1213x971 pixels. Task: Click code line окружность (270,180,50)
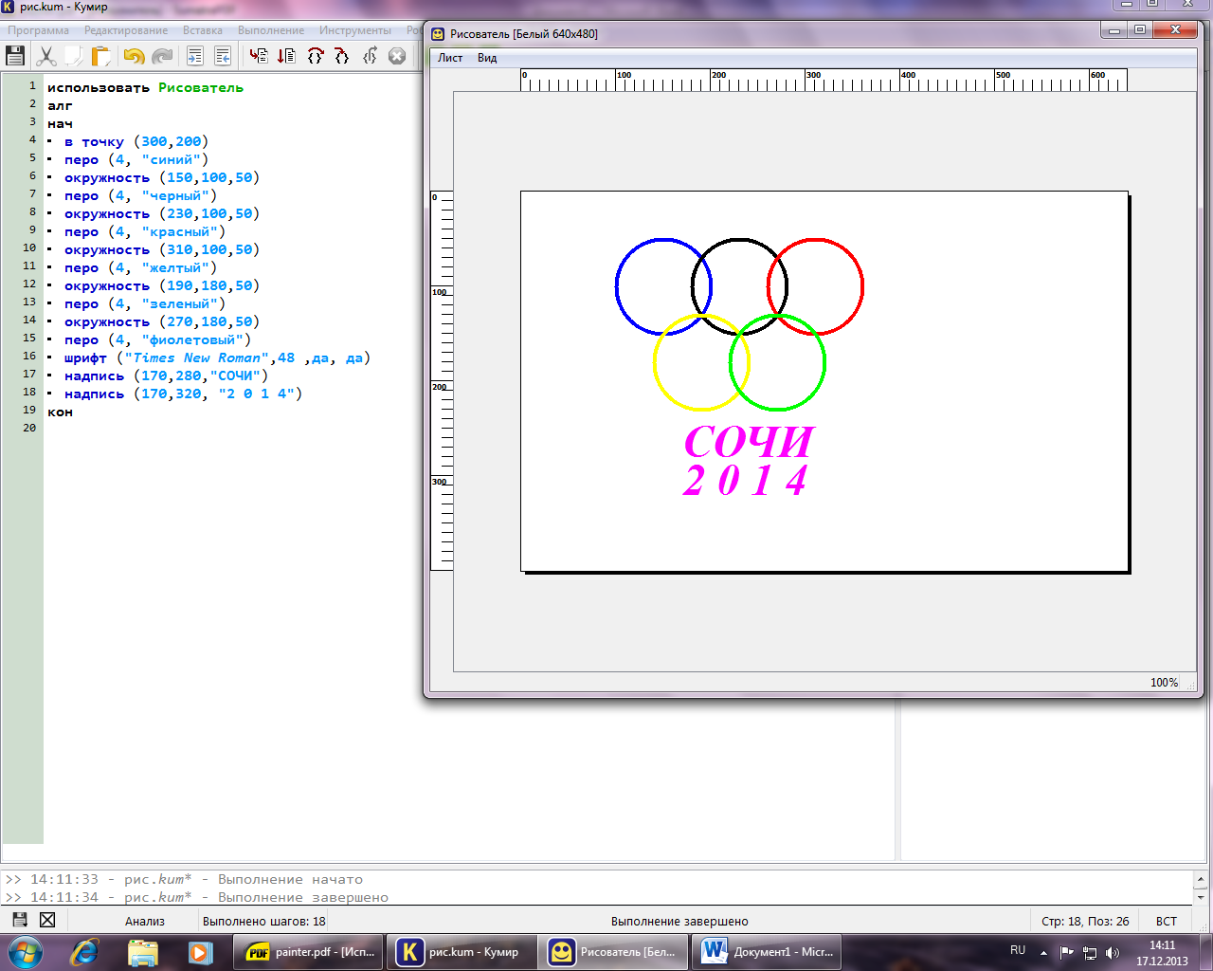click(x=162, y=321)
